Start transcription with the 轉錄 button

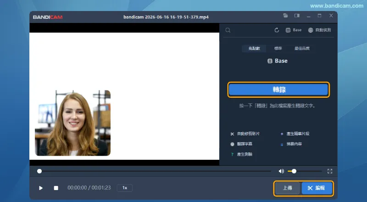tap(278, 90)
